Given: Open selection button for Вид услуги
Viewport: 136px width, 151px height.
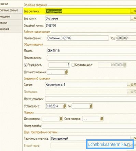Looking at the screenshot, I should (x=132, y=18).
